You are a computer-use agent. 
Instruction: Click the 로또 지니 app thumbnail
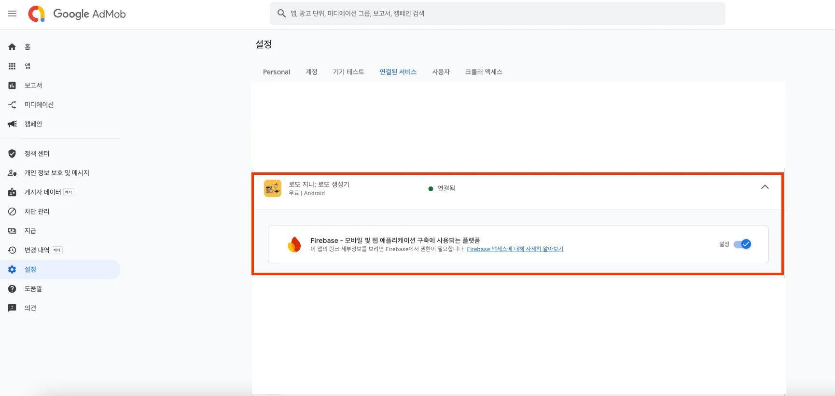[273, 188]
